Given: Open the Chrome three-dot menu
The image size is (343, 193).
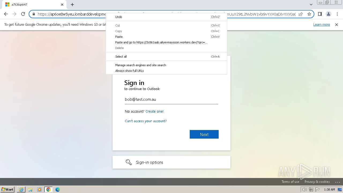Looking at the screenshot, I should point(337,14).
